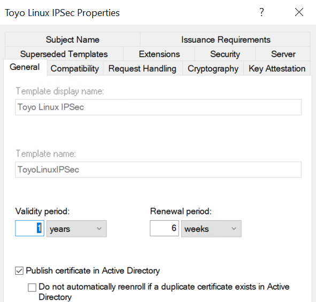Select the Extensions tab
Screen dimensions: 316x302
[159, 54]
